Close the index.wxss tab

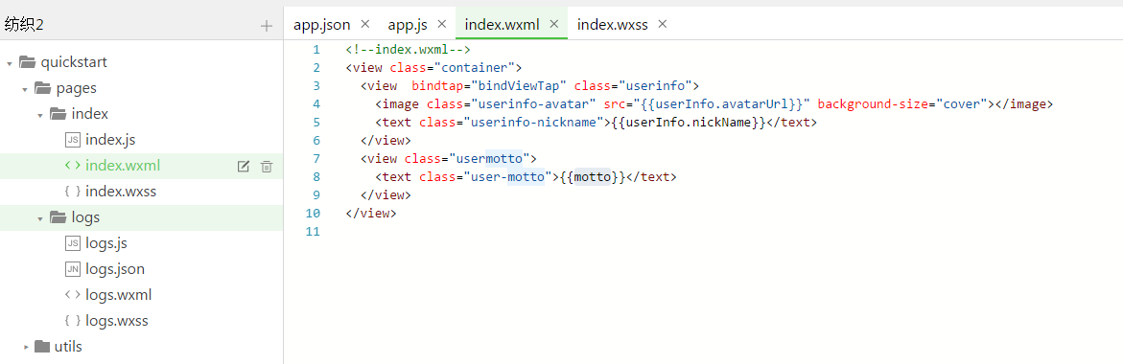point(663,24)
